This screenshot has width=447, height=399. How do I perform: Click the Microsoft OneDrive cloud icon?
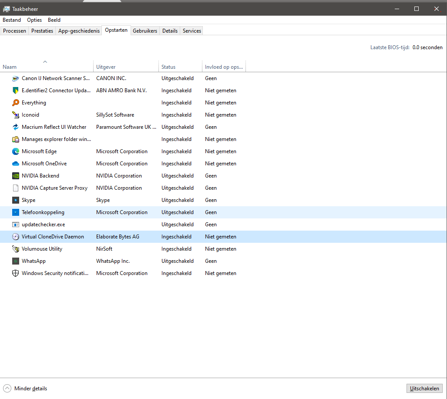coord(16,164)
